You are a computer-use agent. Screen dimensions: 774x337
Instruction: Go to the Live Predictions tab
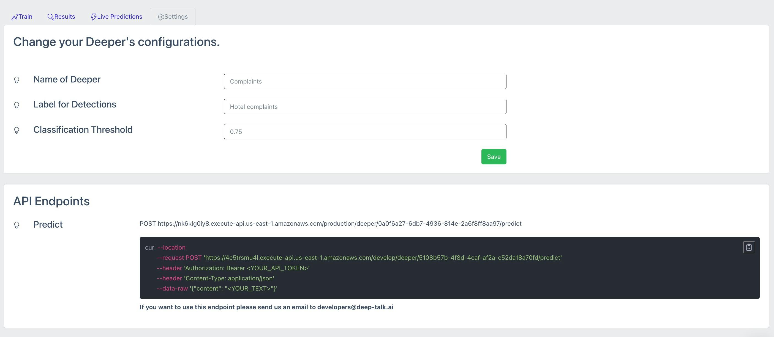pos(119,17)
